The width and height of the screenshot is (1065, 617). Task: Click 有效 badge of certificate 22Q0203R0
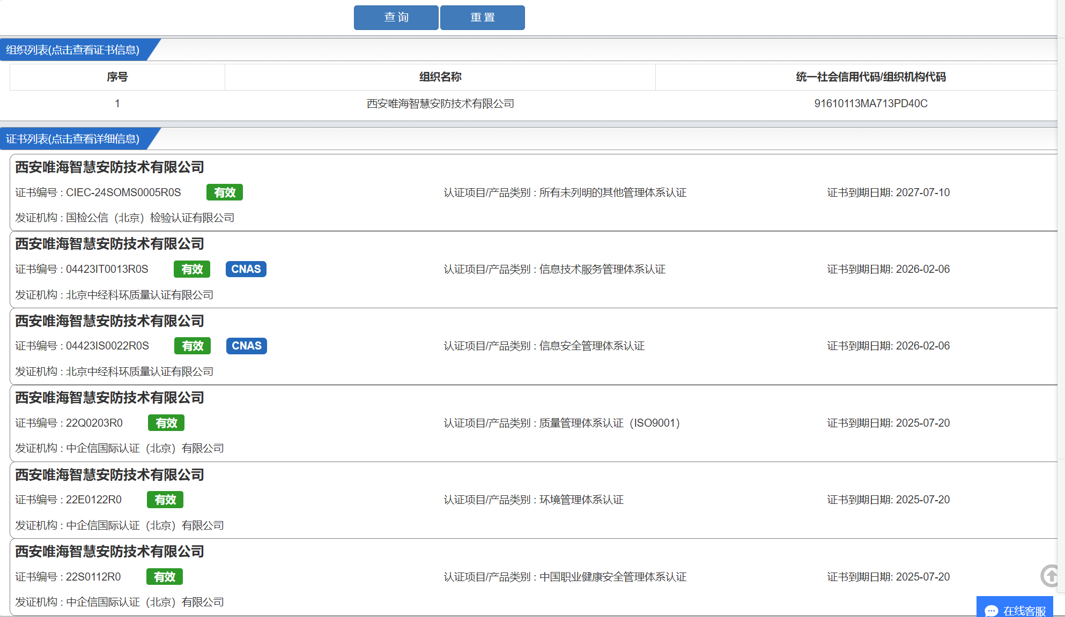[x=166, y=423]
